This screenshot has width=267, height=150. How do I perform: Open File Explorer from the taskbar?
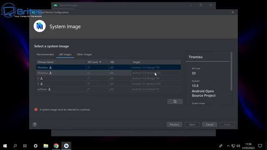(46, 146)
